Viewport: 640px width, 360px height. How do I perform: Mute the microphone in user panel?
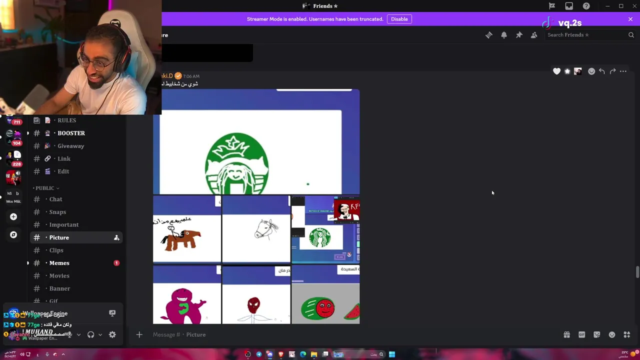pyautogui.click(x=69, y=334)
